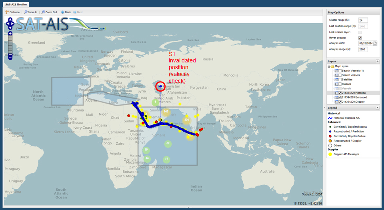This screenshot has width=384, height=210.
Task: Click layer icon beside Search Vessels (1)
Action: click(336, 71)
